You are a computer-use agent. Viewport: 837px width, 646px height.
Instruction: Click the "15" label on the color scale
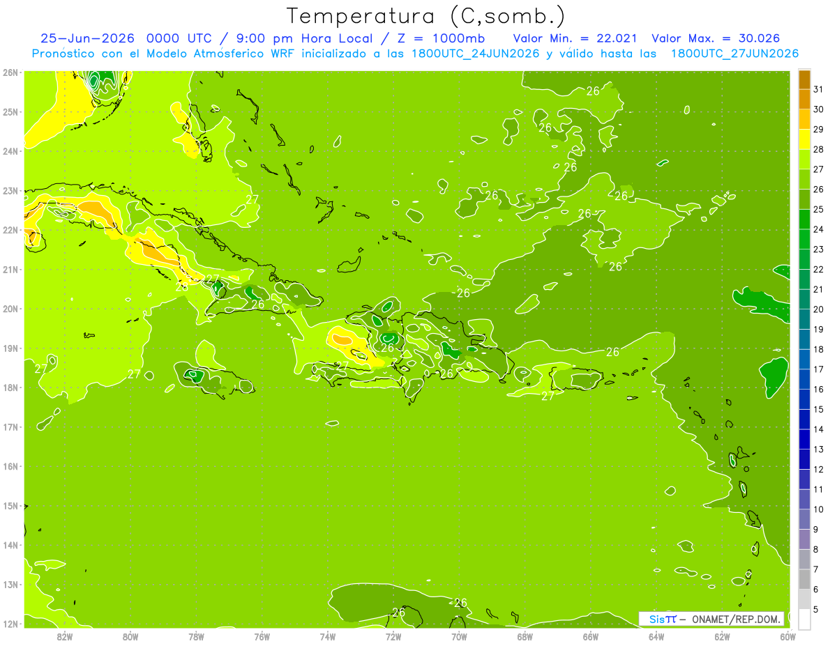[818, 410]
